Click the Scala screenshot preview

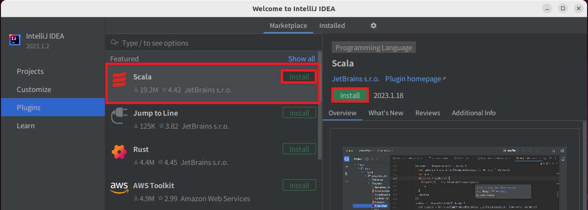tap(455, 177)
